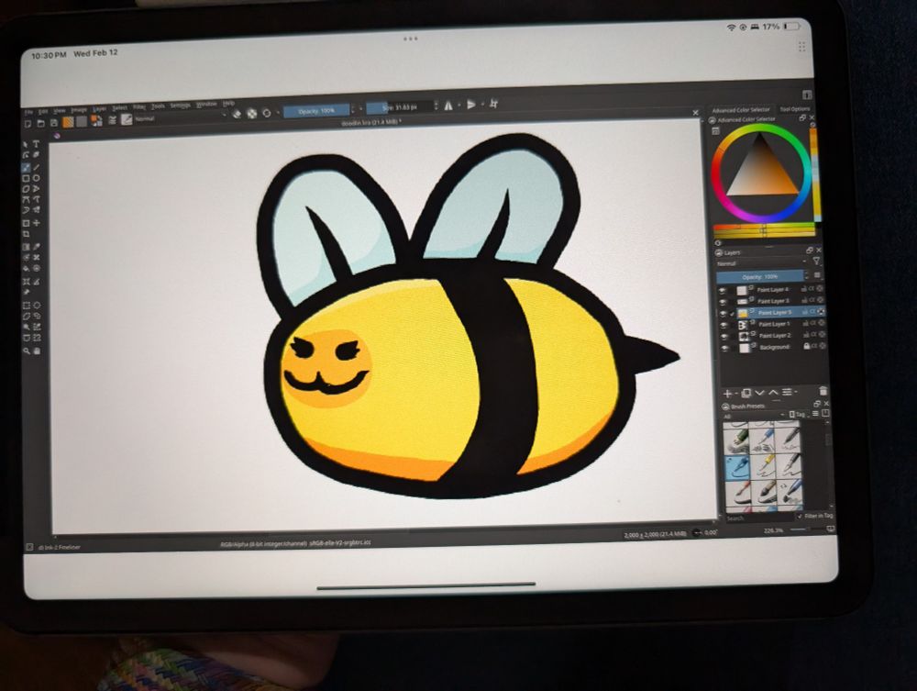Create a new document icon
The width and height of the screenshot is (917, 691).
click(x=28, y=124)
